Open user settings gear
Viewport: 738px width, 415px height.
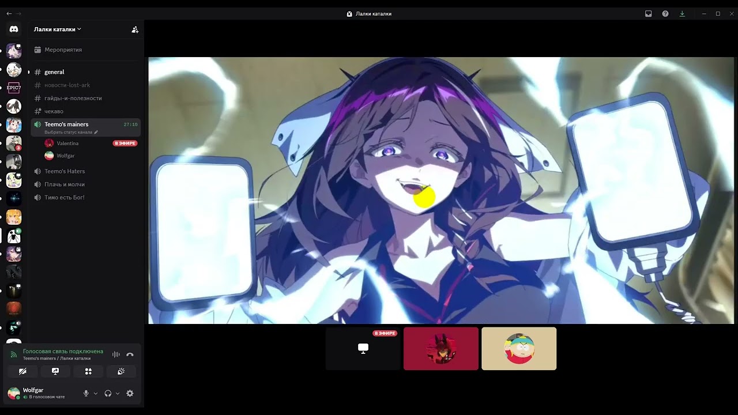click(x=130, y=393)
